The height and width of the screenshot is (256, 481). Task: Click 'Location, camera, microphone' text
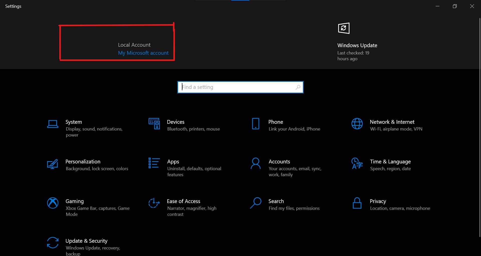(400, 208)
